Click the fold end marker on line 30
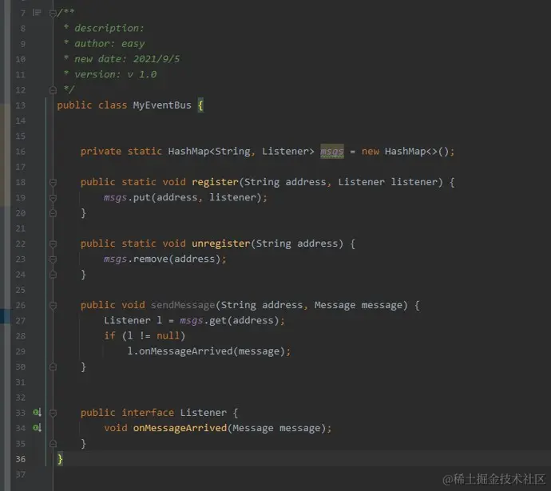 click(x=53, y=366)
